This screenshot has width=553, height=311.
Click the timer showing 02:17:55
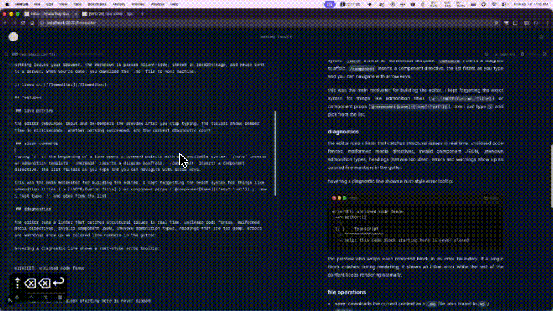[x=350, y=5]
